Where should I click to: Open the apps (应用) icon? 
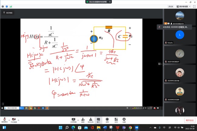(116, 119)
